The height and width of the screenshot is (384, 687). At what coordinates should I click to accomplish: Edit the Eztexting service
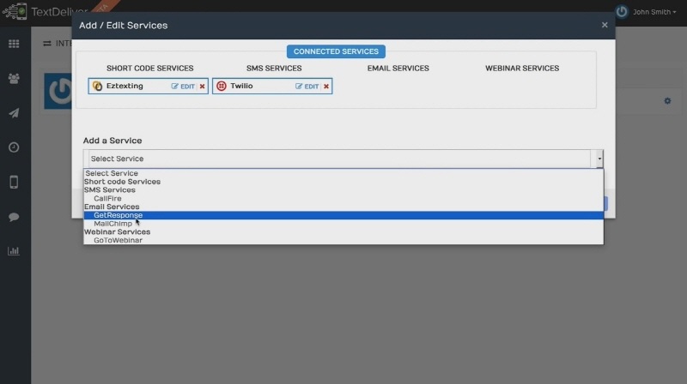point(183,87)
